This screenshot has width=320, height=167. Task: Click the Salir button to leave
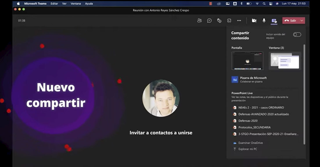290,21
